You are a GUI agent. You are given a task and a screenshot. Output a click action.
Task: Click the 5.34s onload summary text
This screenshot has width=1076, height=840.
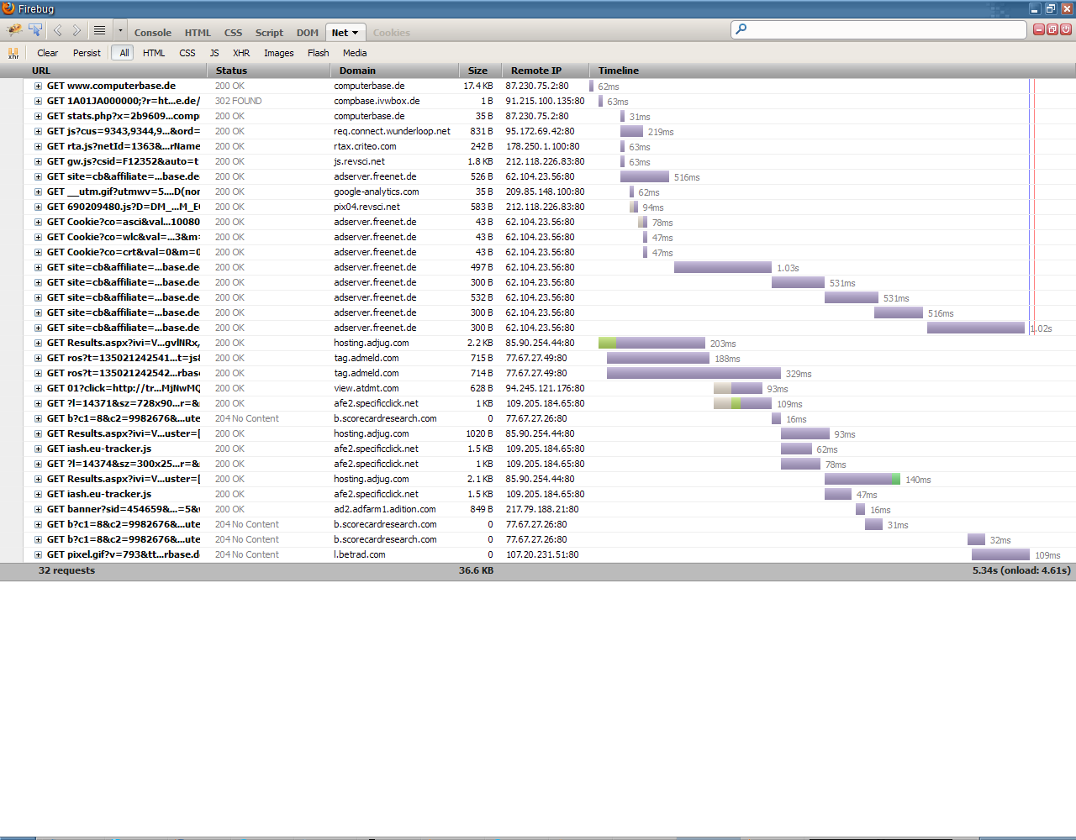coord(1021,570)
